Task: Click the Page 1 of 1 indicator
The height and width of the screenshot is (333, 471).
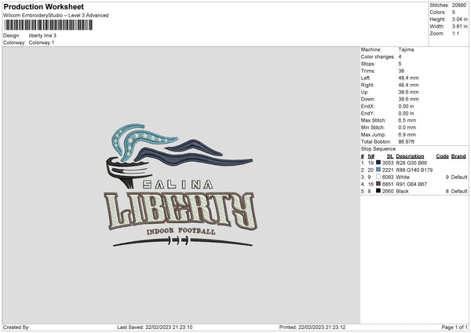Action: (x=455, y=328)
